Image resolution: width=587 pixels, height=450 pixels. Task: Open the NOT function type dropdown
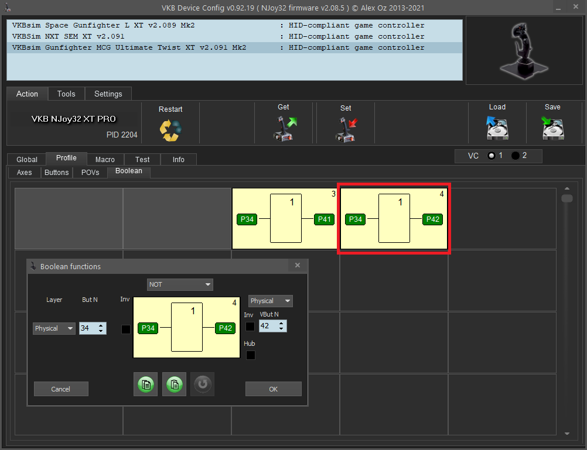180,284
